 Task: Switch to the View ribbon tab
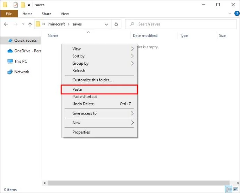point(65,14)
